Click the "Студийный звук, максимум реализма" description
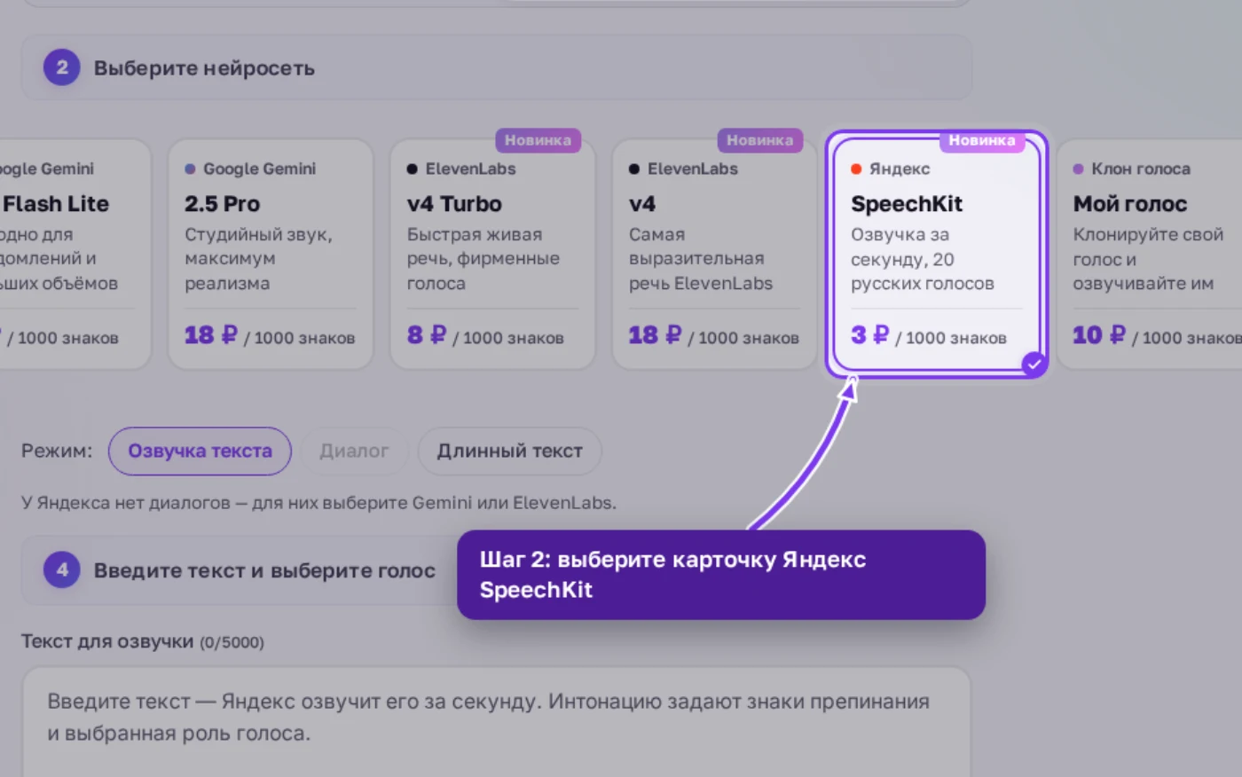 [x=259, y=259]
